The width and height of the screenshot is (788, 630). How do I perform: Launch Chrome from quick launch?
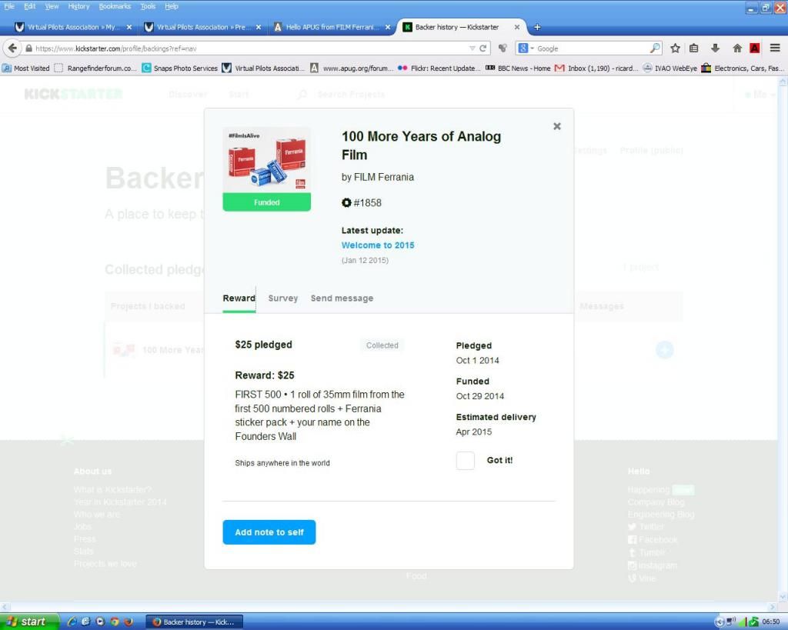[x=115, y=622]
